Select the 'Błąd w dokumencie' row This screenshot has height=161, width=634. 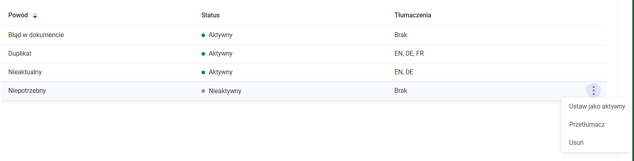(x=304, y=35)
